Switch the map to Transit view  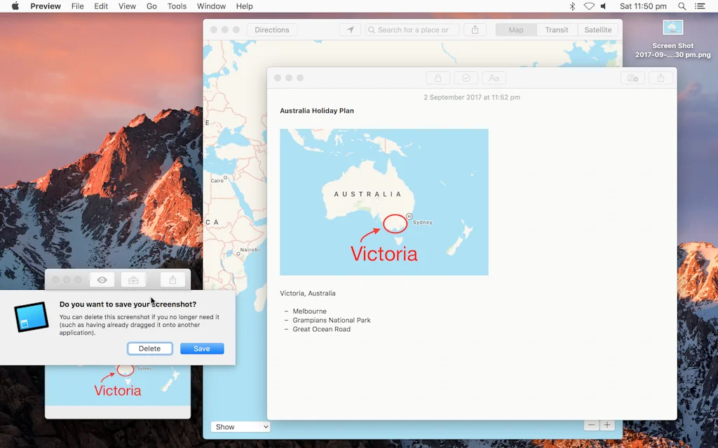(x=557, y=30)
